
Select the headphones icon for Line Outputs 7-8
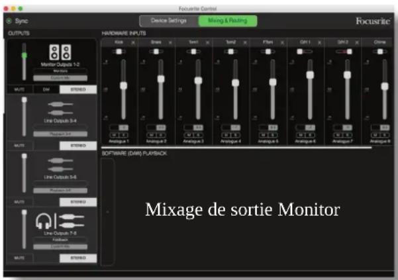click(x=44, y=221)
